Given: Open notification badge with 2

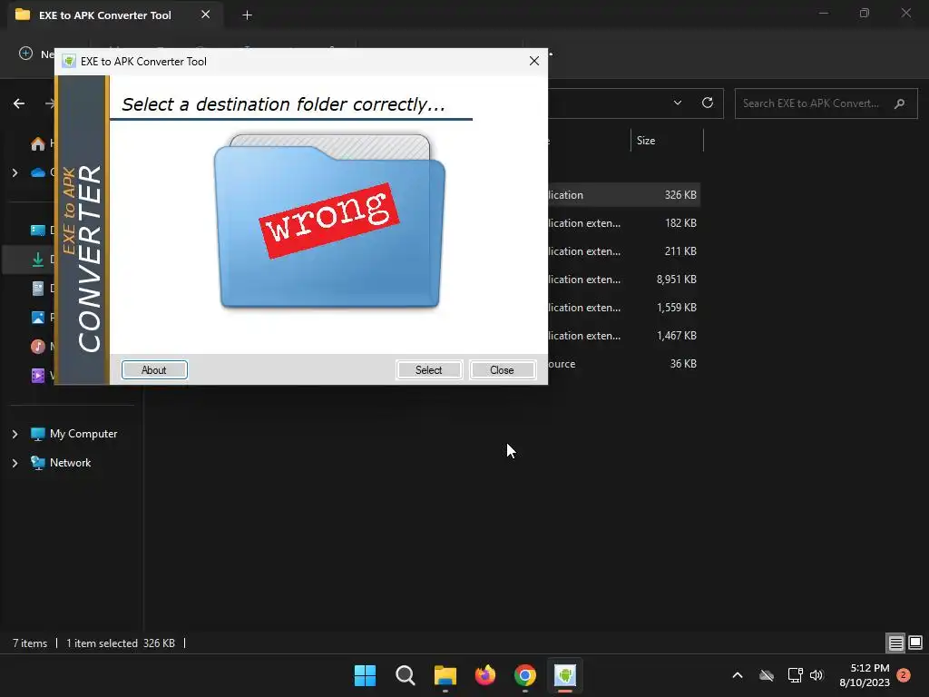Looking at the screenshot, I should pos(904,674).
